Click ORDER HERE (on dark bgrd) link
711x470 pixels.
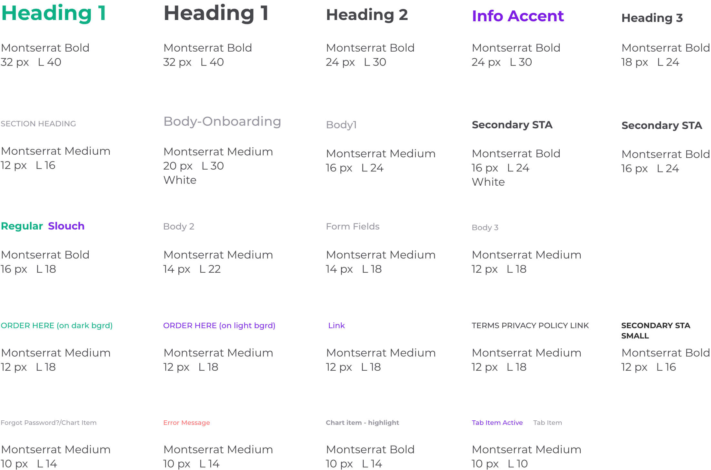57,326
